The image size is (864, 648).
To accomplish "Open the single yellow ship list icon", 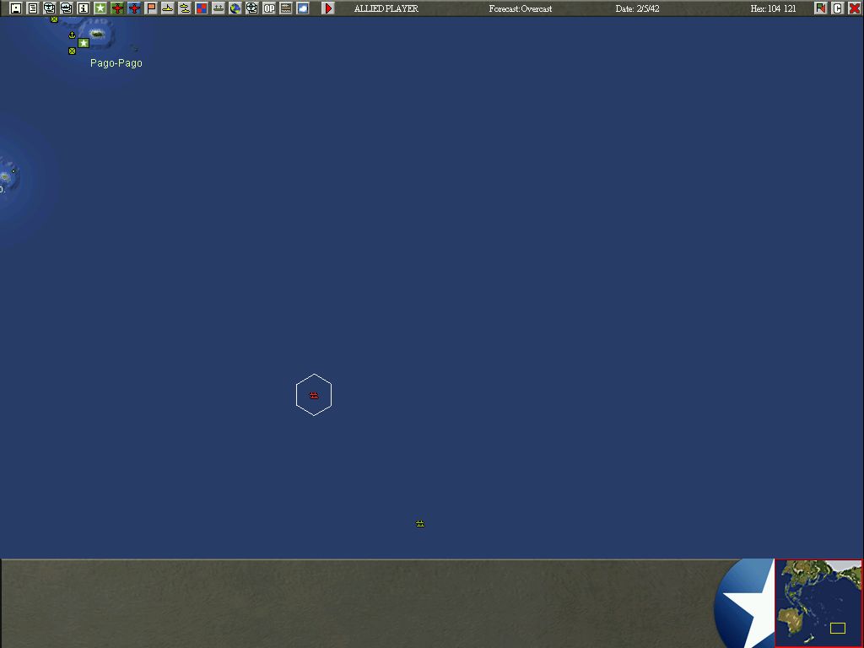I will (168, 8).
